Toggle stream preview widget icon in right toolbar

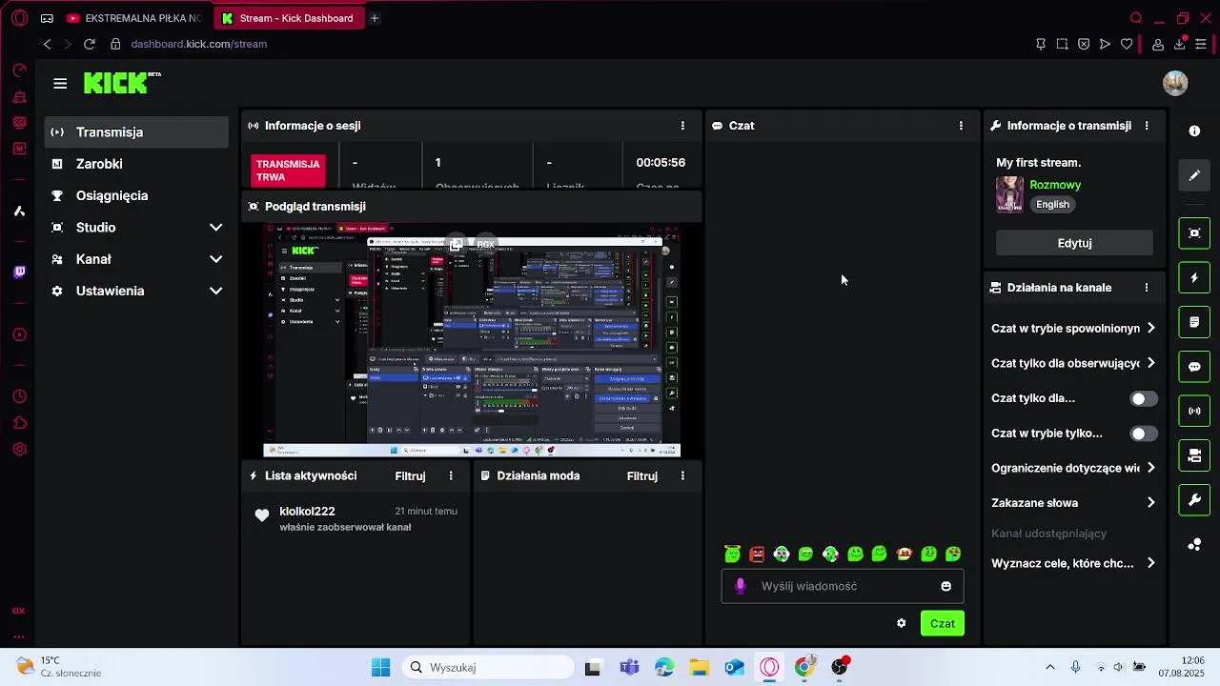1194,232
